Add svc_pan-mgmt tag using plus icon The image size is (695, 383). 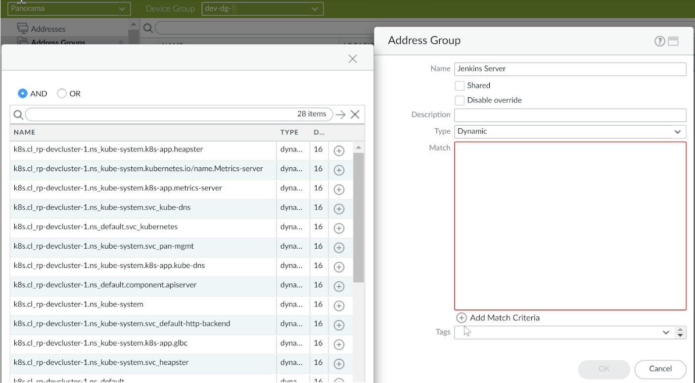(x=339, y=248)
